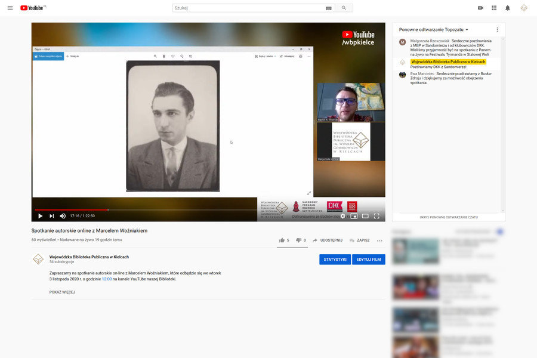Expand the chat replay mode dropdown

[x=433, y=29]
